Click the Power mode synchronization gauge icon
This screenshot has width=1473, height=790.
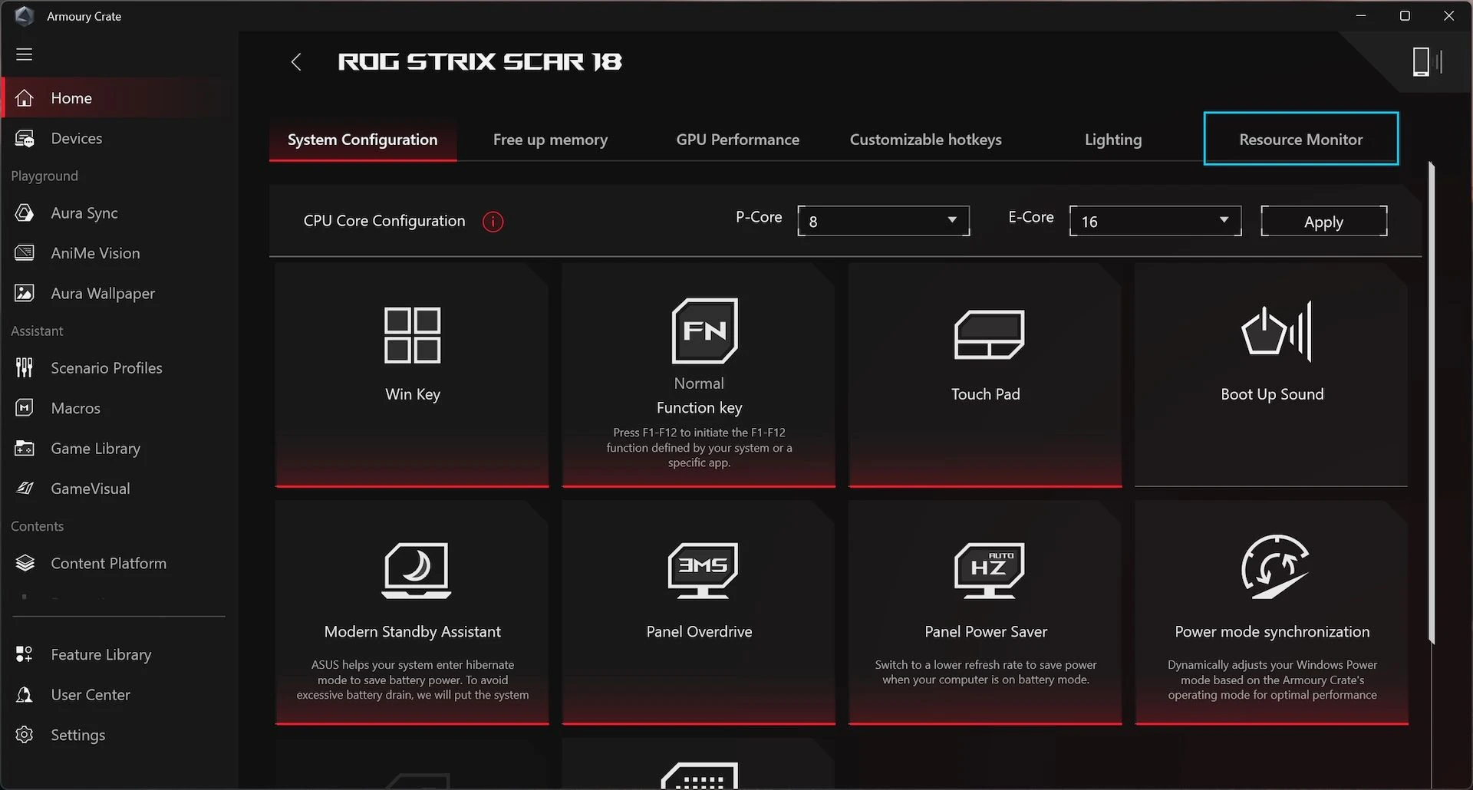[x=1275, y=567]
